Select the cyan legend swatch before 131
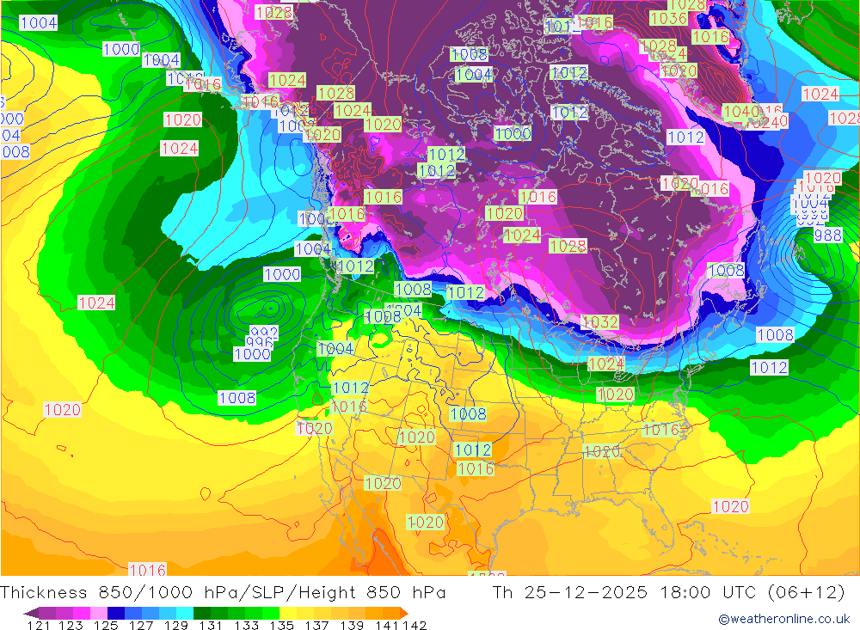This screenshot has width=860, height=630. click(184, 613)
